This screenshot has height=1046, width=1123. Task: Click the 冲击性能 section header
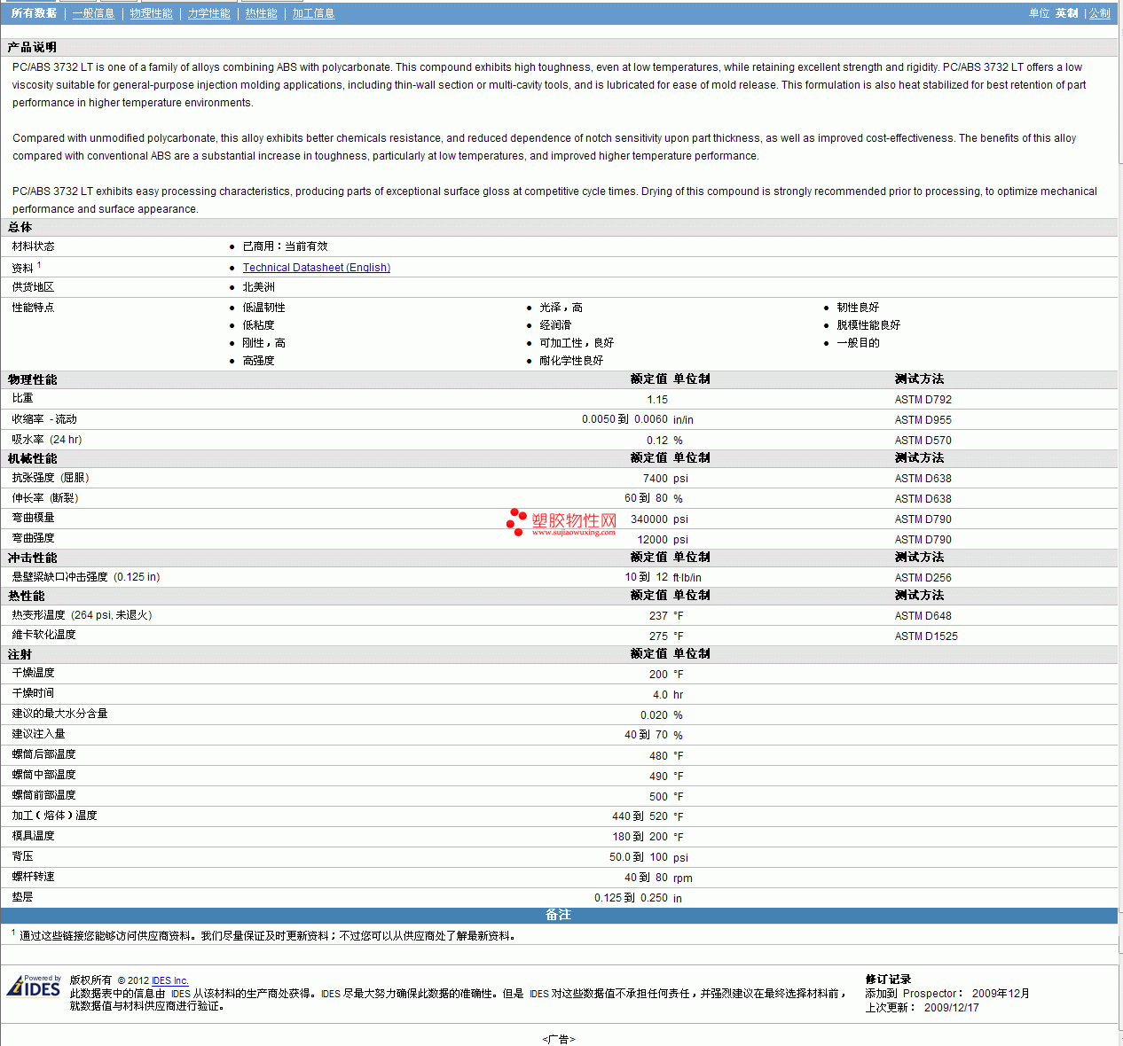[33, 558]
